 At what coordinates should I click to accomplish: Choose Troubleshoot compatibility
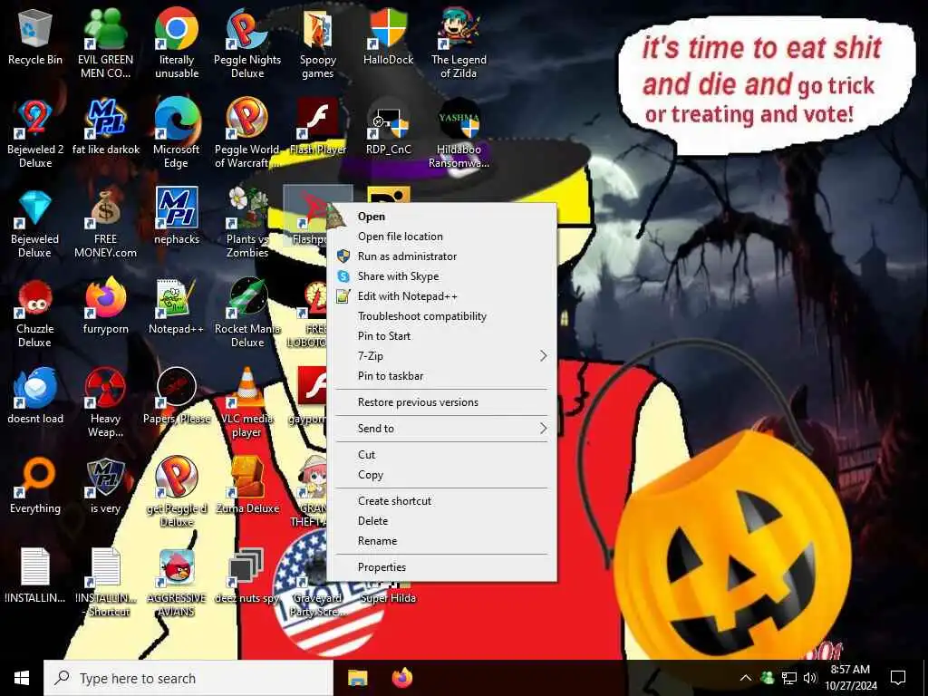click(441, 316)
